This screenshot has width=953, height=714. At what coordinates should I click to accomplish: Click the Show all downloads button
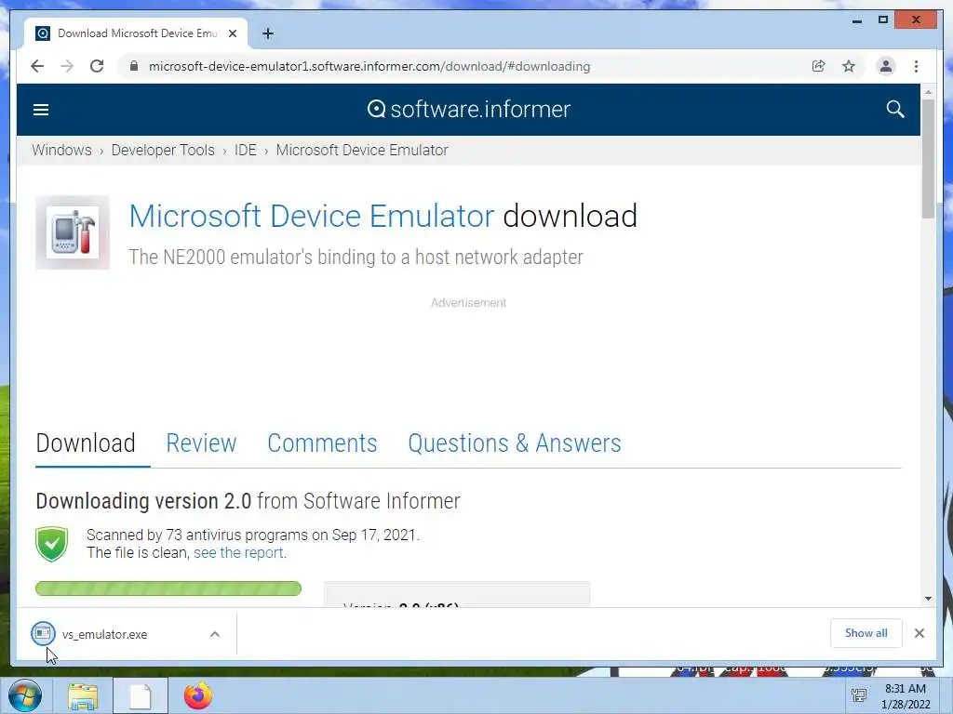click(866, 633)
